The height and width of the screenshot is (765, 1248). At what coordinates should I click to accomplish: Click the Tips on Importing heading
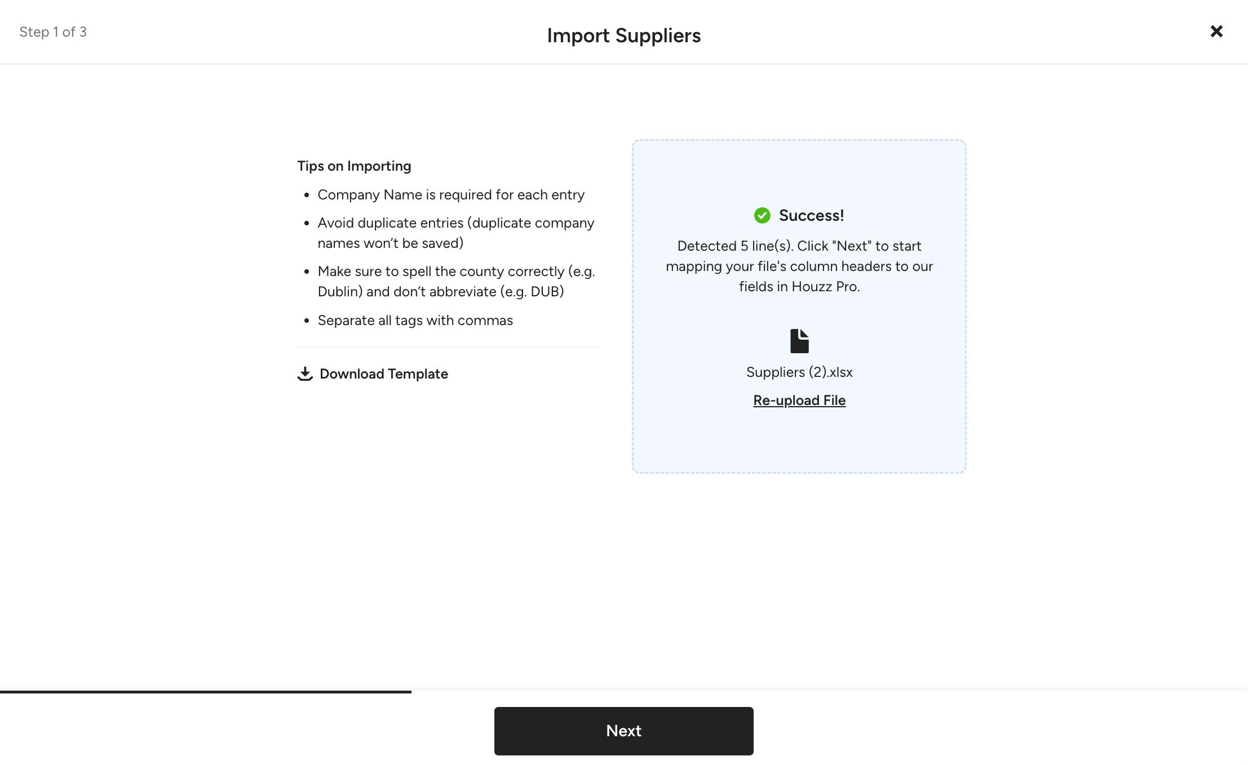click(x=354, y=166)
